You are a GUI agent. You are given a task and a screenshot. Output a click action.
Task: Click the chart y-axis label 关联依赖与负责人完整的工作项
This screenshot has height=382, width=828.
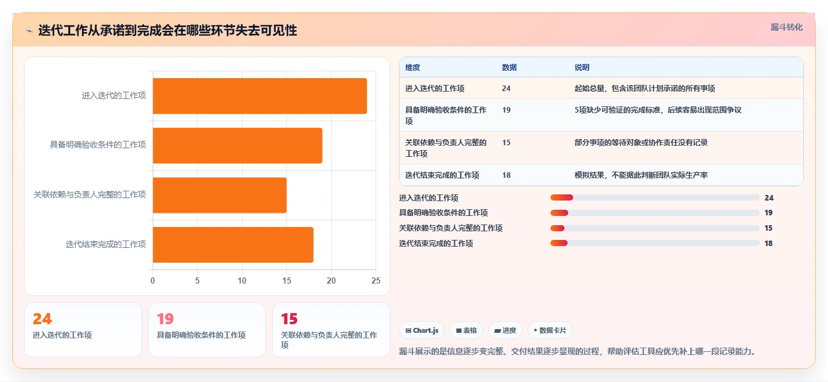coord(90,195)
